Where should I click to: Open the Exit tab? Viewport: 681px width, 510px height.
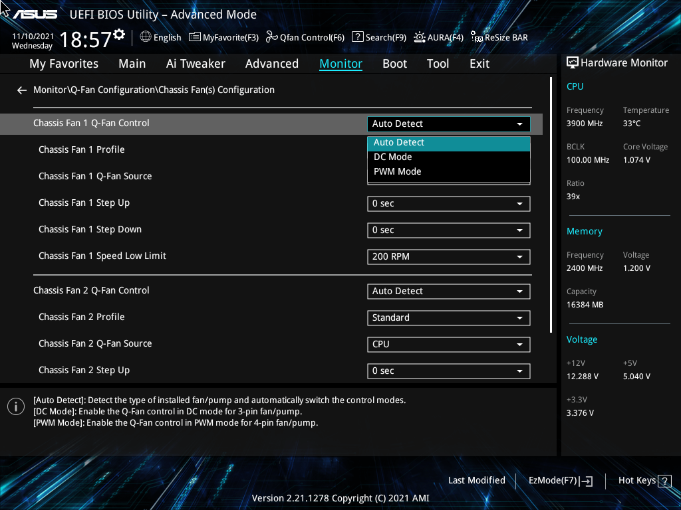tap(479, 64)
